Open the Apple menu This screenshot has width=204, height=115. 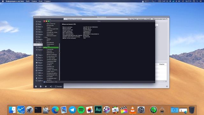click(3, 1)
